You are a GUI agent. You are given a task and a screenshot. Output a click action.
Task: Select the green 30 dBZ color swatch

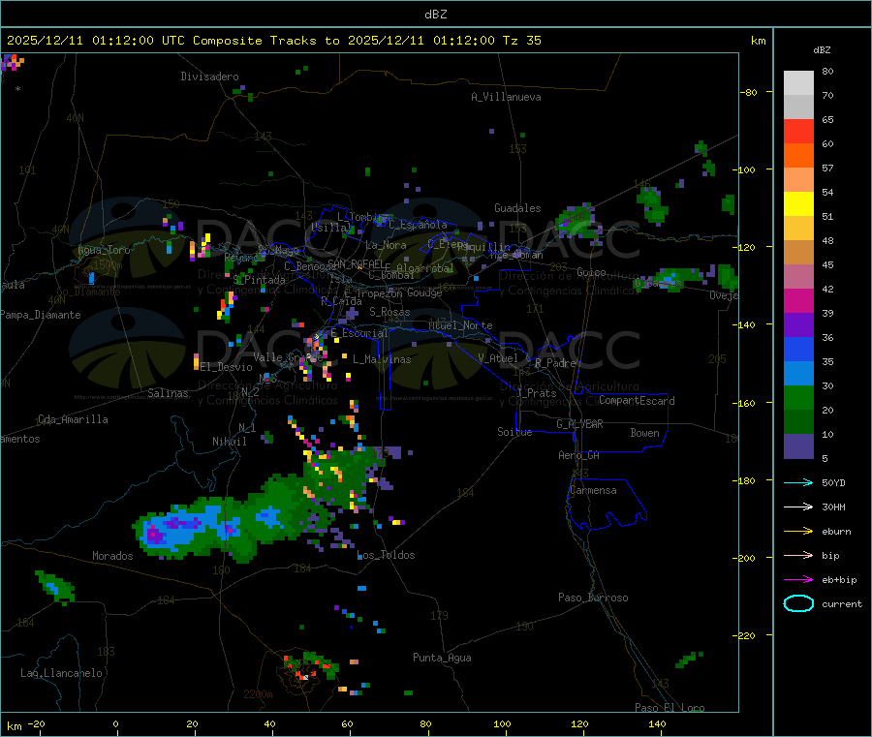pos(798,397)
